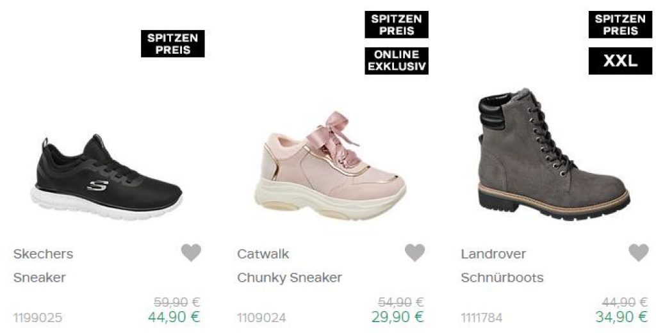The image size is (656, 333).
Task: Click Sneaker title under Skechers
Action: [x=39, y=278]
